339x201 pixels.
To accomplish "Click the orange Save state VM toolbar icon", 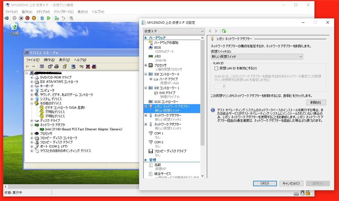I will (x=34, y=18).
